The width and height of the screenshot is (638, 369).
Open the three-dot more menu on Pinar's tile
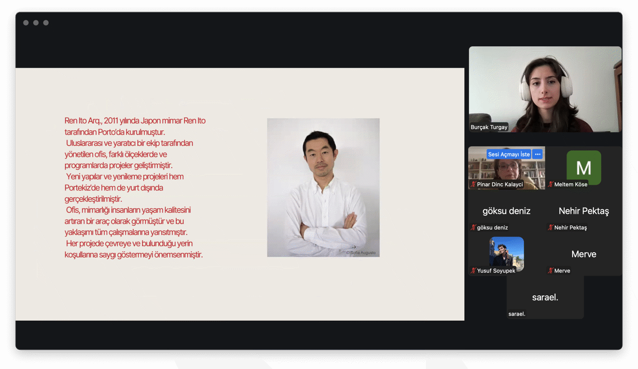(x=537, y=154)
